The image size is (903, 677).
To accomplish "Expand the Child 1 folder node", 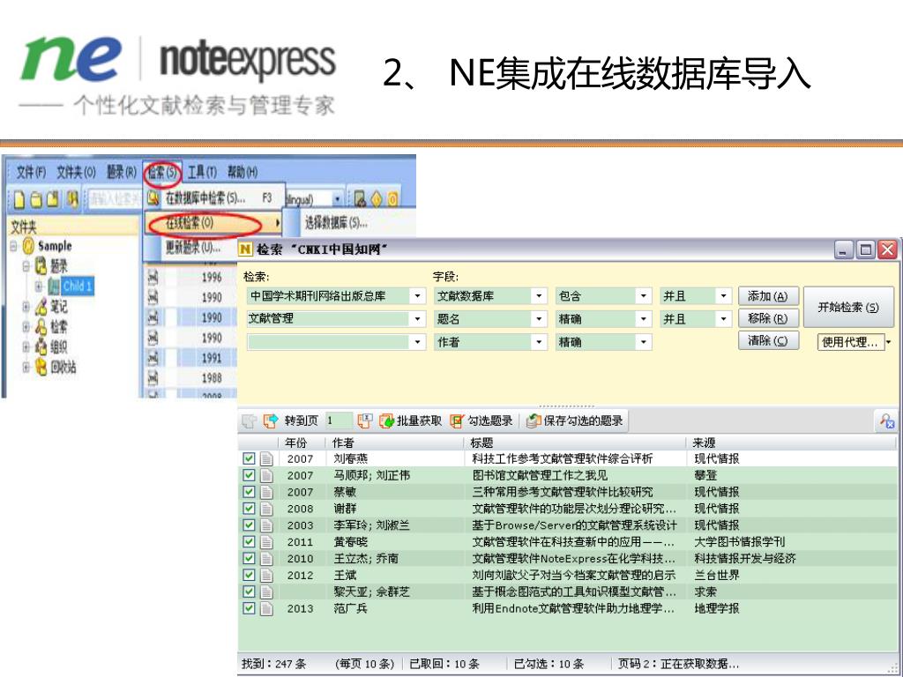I will click(39, 286).
